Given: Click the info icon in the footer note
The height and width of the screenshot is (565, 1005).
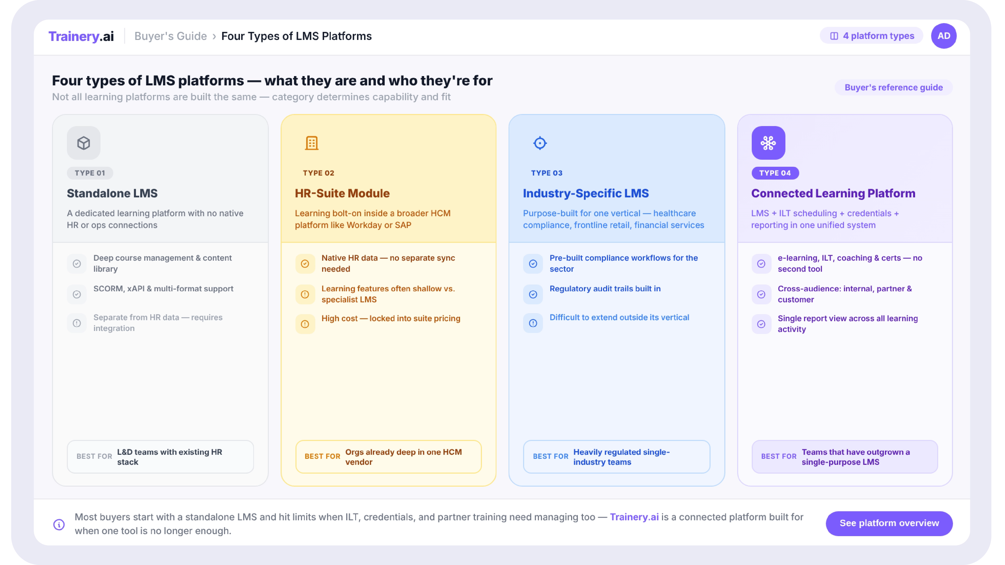Looking at the screenshot, I should pyautogui.click(x=59, y=525).
